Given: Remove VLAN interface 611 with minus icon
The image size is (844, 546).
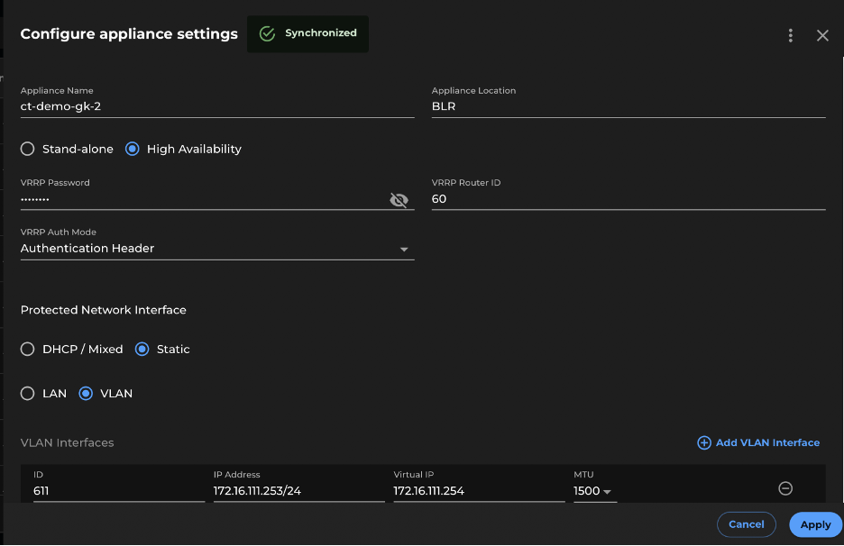Looking at the screenshot, I should pos(784,488).
